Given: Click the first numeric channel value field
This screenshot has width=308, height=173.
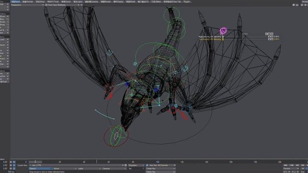Looking at the screenshot, I should click(x=5, y=162).
